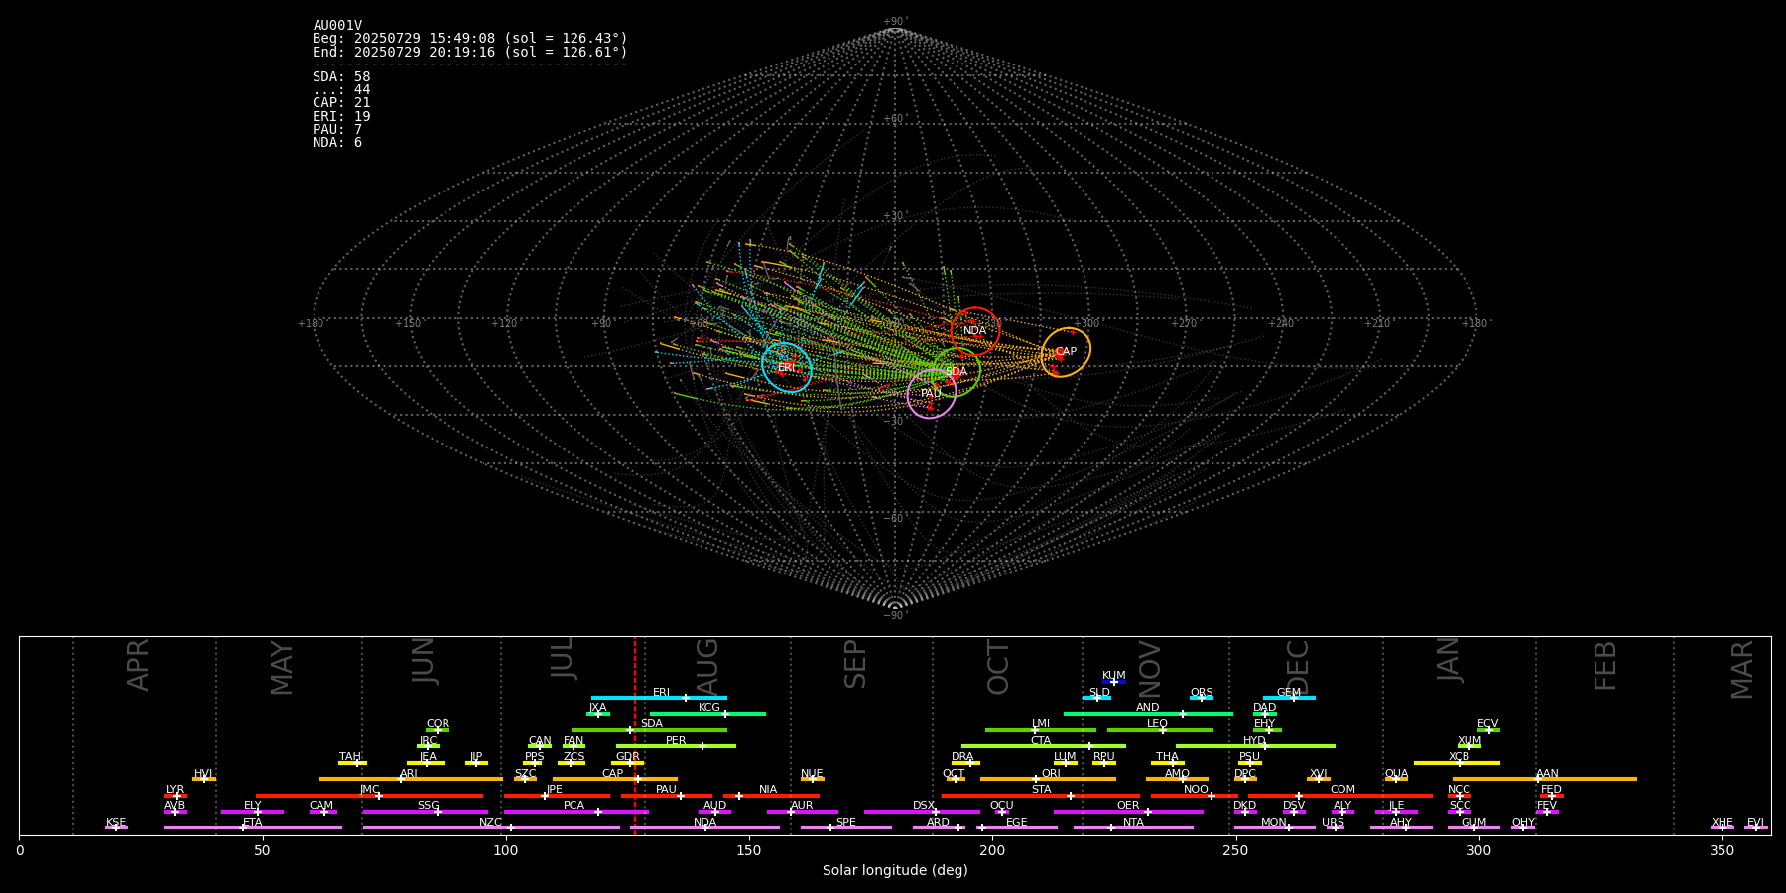This screenshot has height=893, width=1786.
Task: Click the green SDA bar in the timeline
Action: (649, 730)
